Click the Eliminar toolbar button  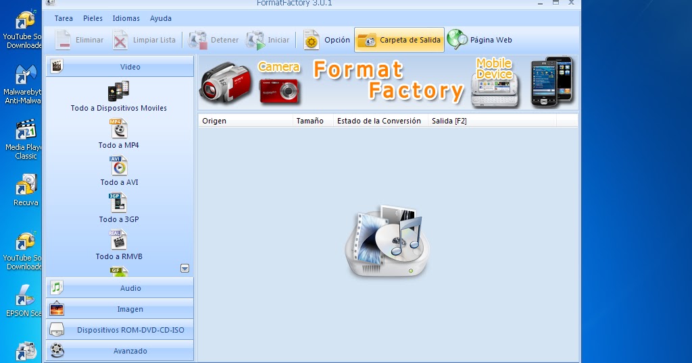79,40
